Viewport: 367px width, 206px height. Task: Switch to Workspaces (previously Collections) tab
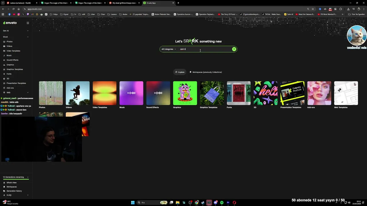[x=206, y=72]
